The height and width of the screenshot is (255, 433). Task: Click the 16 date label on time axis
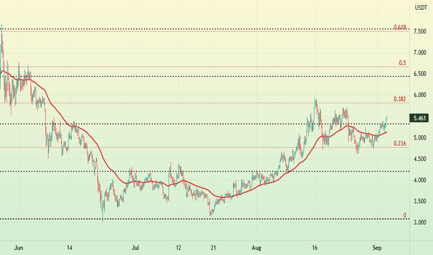point(315,248)
